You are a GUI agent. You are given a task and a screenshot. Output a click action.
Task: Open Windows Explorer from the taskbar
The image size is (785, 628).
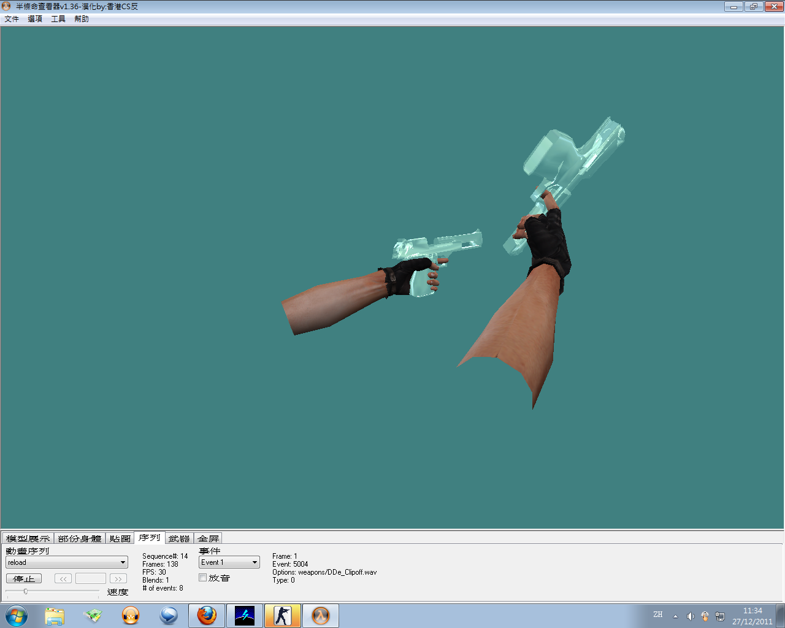[55, 616]
